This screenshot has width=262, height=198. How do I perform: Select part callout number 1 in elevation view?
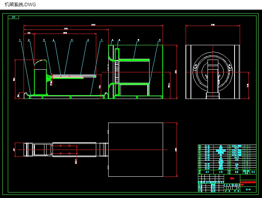[x=20, y=40]
